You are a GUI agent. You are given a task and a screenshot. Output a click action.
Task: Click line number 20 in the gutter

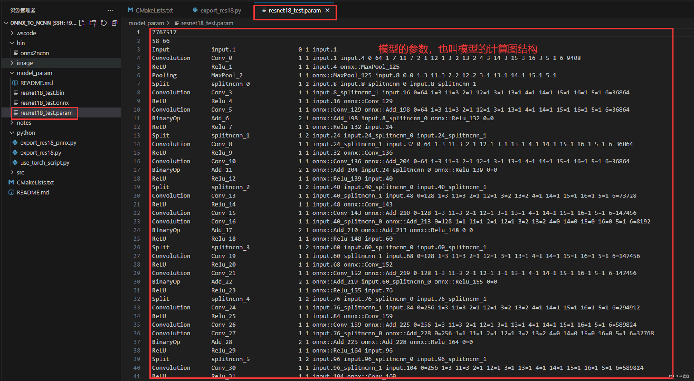[x=137, y=196]
